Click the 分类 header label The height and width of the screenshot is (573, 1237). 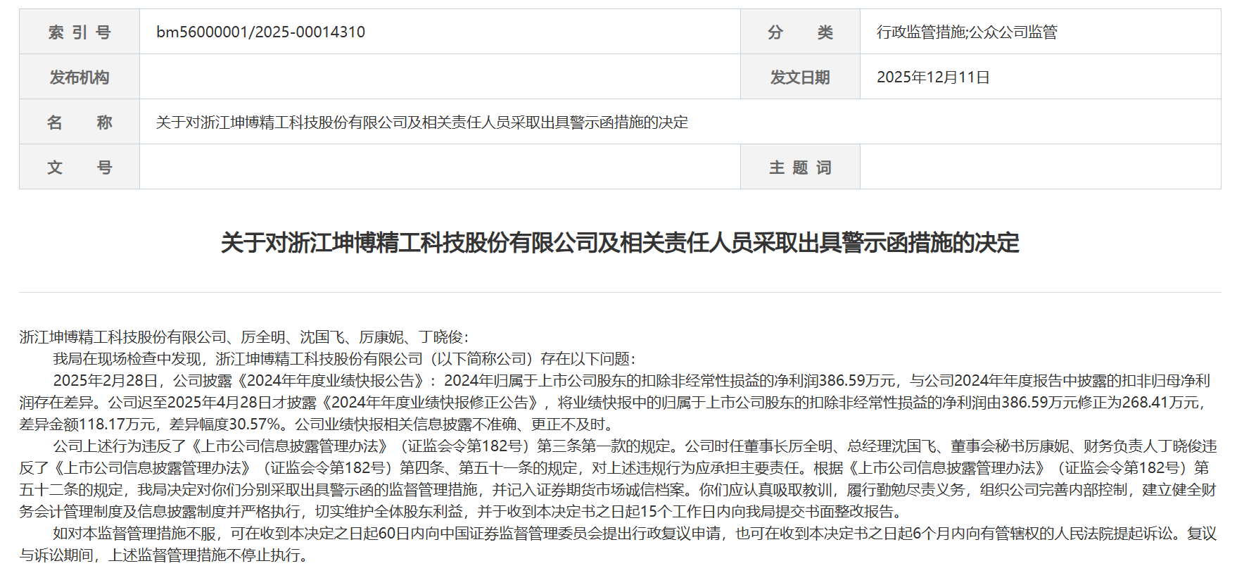coord(800,32)
